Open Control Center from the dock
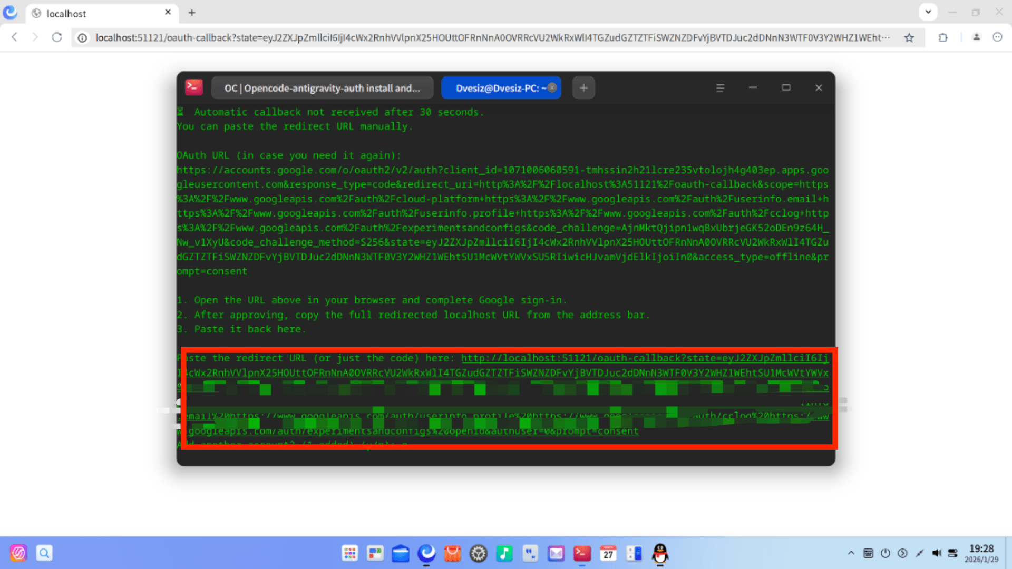1012x569 pixels. point(478,553)
